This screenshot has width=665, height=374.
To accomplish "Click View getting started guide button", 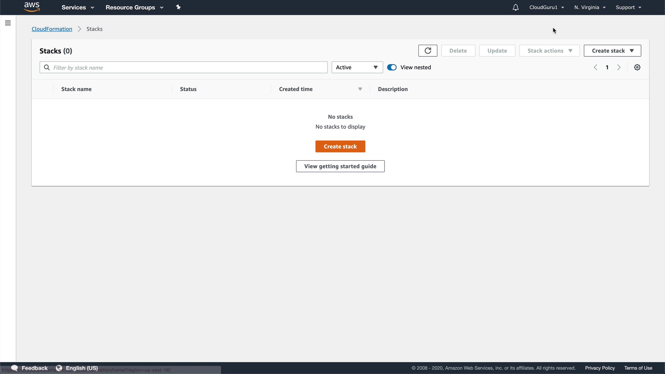I will (x=340, y=166).
